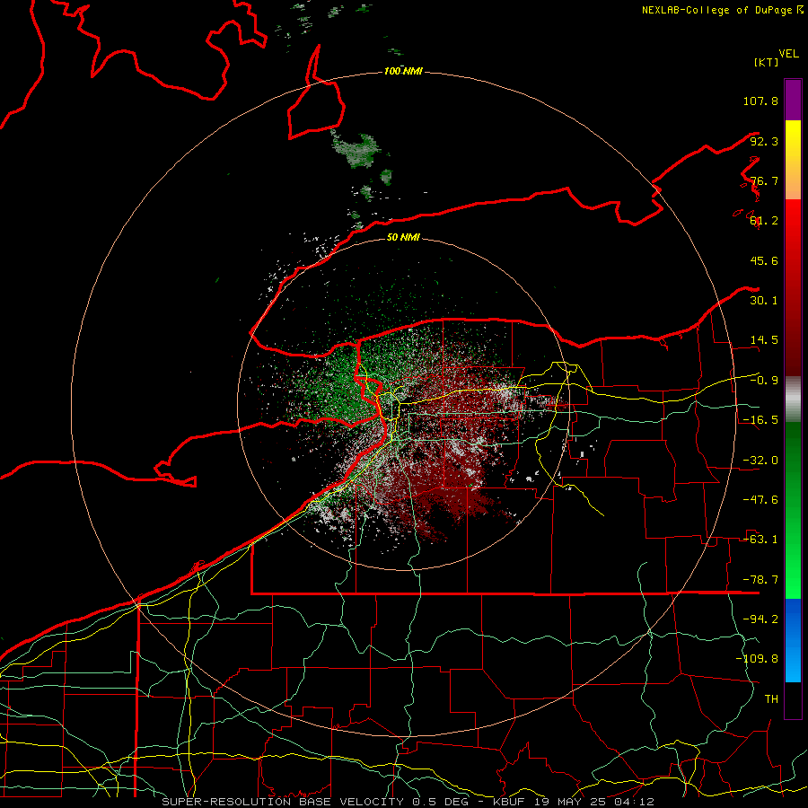Click the -109.8 velocity legend value
The height and width of the screenshot is (808, 808).
[757, 659]
